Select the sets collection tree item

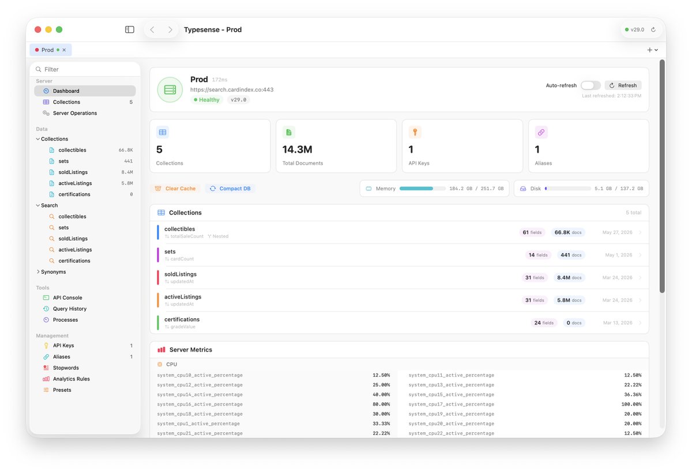tap(85, 161)
